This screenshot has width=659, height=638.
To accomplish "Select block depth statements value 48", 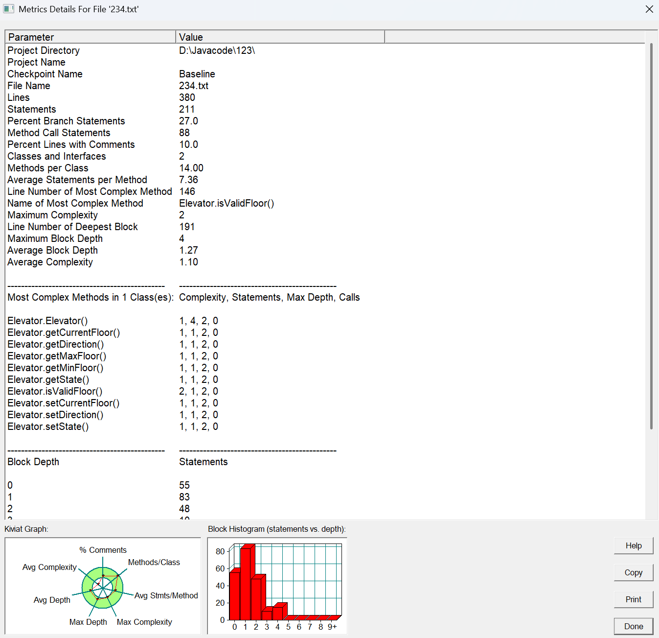I will pyautogui.click(x=184, y=509).
